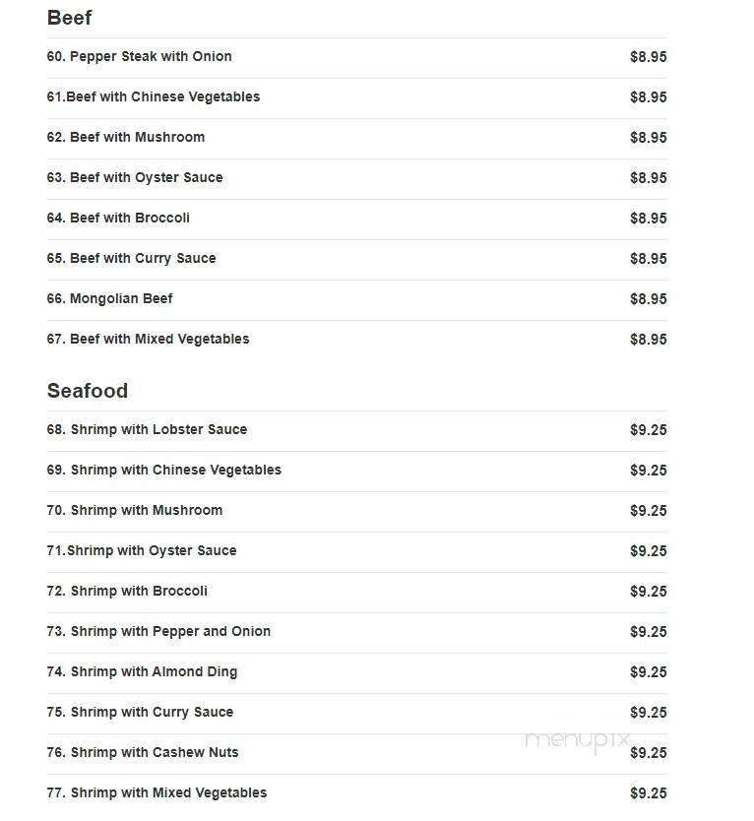This screenshot has height=821, width=754.
Task: Click the $9.25 price for Shrimp with Cashew Nuts
Action: point(649,753)
